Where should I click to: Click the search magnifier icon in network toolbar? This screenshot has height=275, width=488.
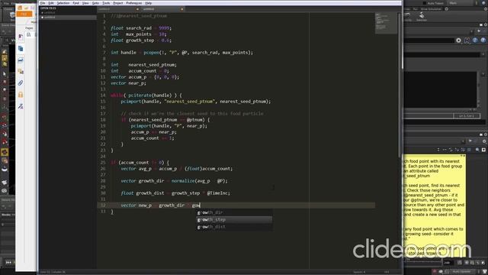click(x=477, y=150)
